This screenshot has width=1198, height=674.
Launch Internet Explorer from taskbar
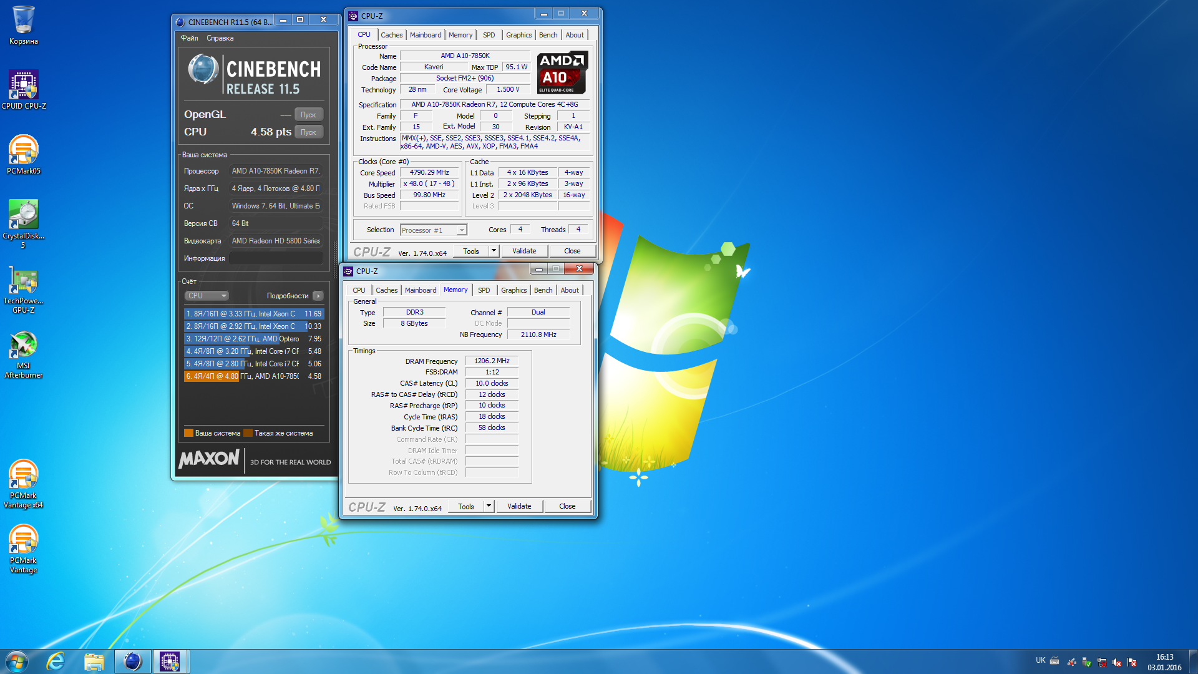click(56, 662)
